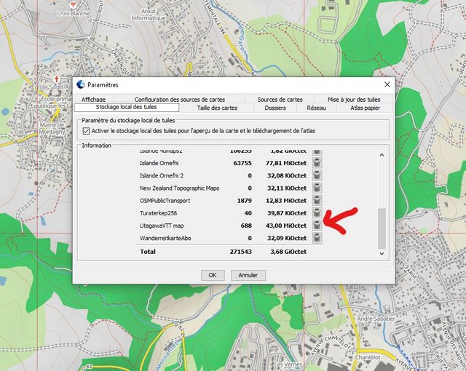
Task: Click the Information list scrollbar thumb
Action: (382, 228)
